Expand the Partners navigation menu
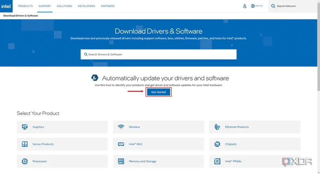Viewport: 320px width, 174px height. (x=108, y=6)
